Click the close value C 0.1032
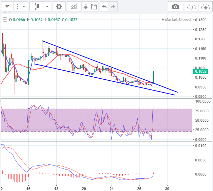Viewport: 213px width, 191px height. click(70, 20)
